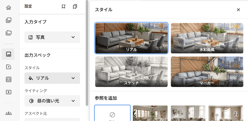Click the 出力スペック section heading
This screenshot has width=248, height=121.
click(x=38, y=55)
